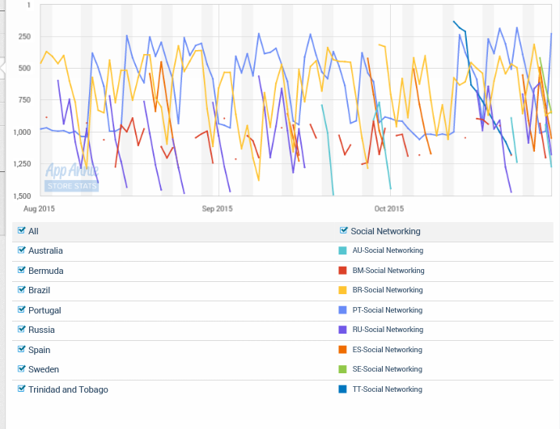Deselect the Russia checkbox

pos(22,330)
